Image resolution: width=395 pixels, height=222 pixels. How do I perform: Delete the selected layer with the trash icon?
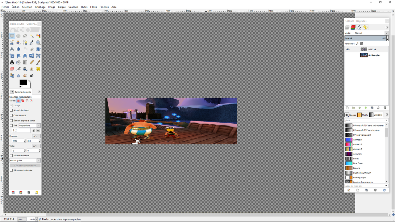pos(385,108)
